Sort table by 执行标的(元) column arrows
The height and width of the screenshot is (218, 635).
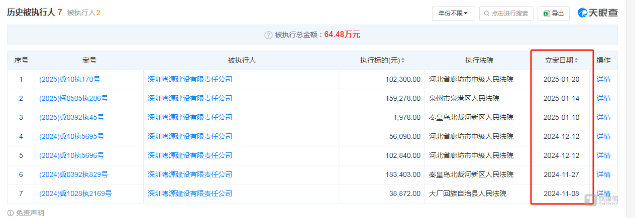click(402, 61)
